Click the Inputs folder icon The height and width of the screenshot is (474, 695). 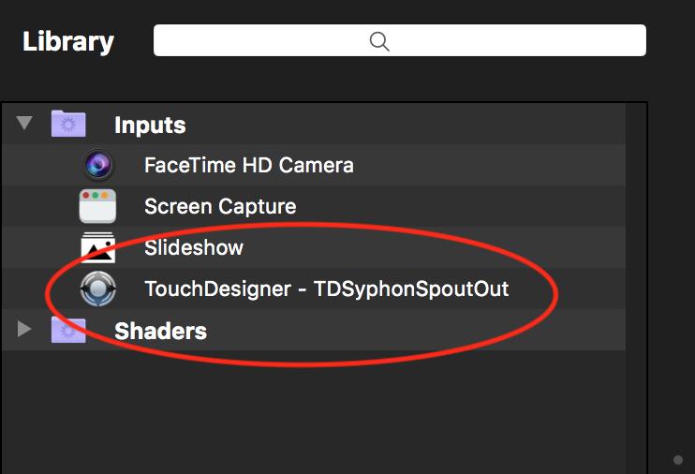(x=68, y=125)
